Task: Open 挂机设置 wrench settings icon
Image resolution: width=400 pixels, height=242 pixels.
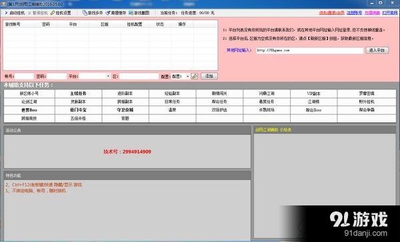Action: coord(53,13)
